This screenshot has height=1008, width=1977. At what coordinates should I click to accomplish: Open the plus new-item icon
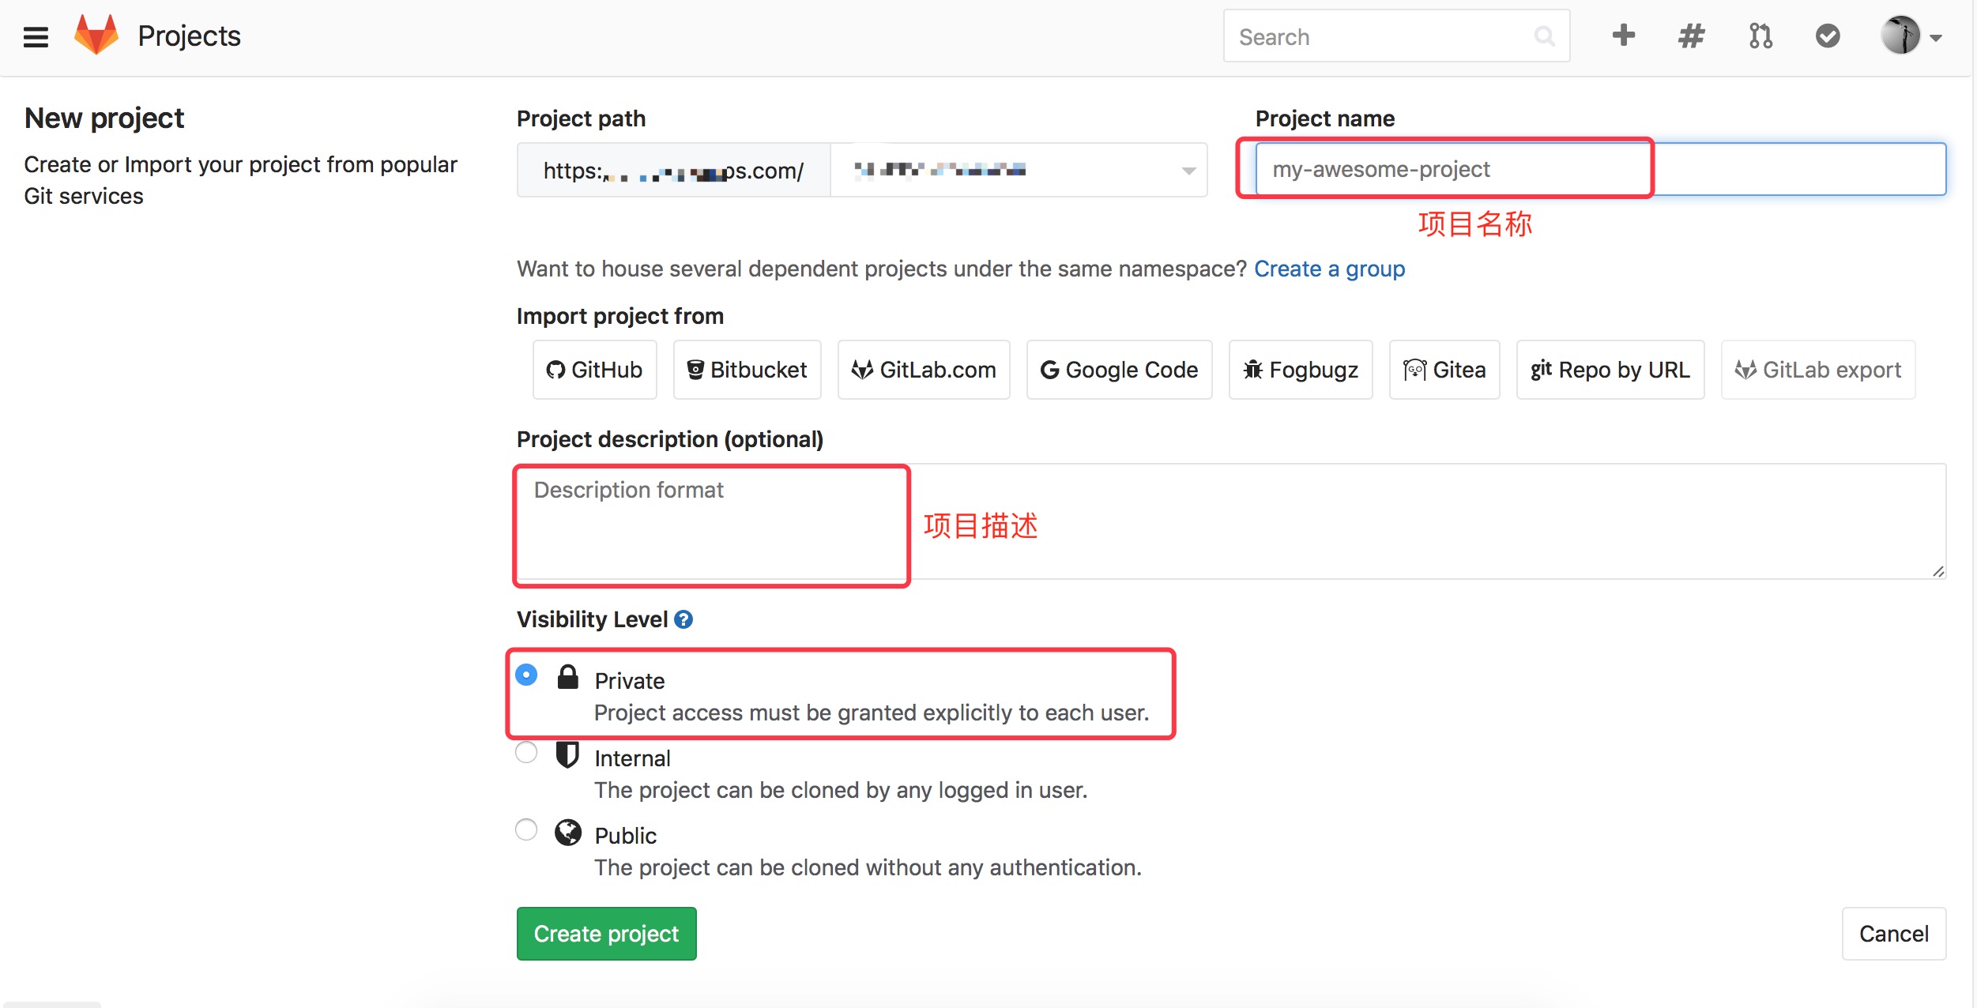pyautogui.click(x=1624, y=36)
